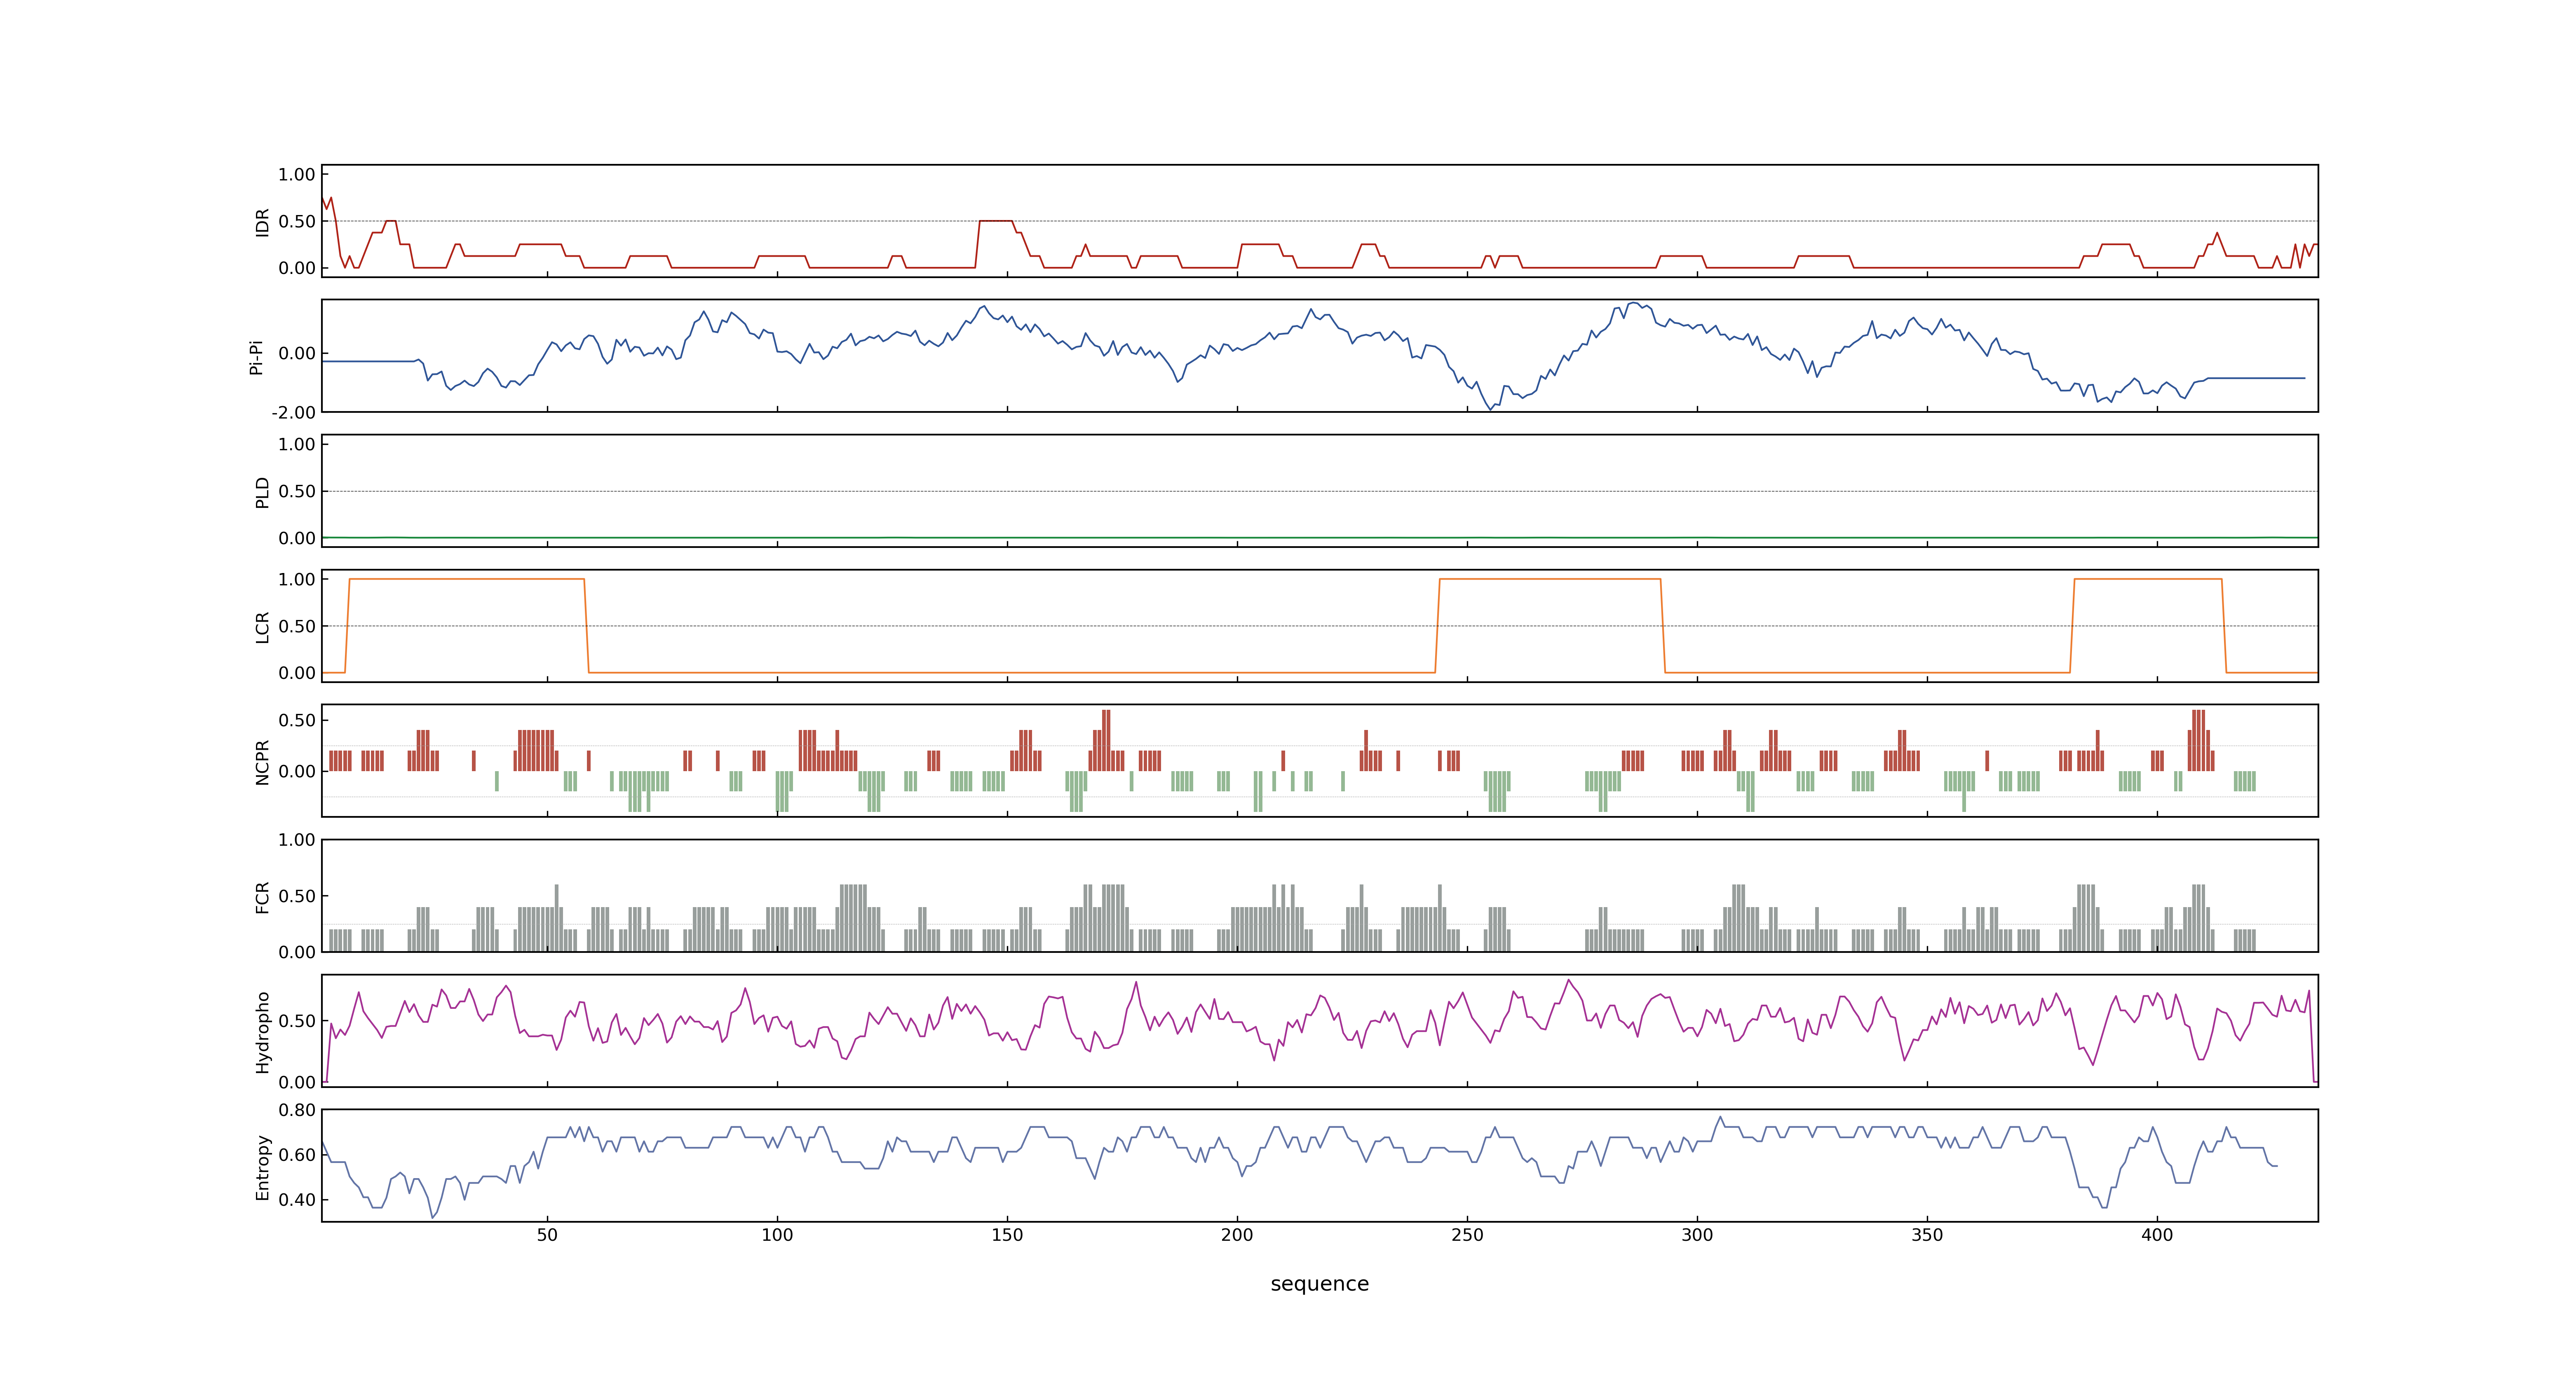Click the 0.50 tick in NCPR panel
The width and height of the screenshot is (2576, 1373).
point(297,720)
